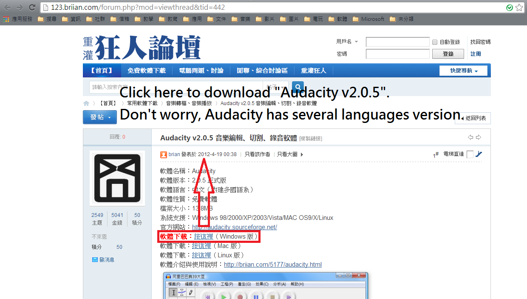Click the 常用軟體下載 breadcrumb link

pyautogui.click(x=142, y=103)
